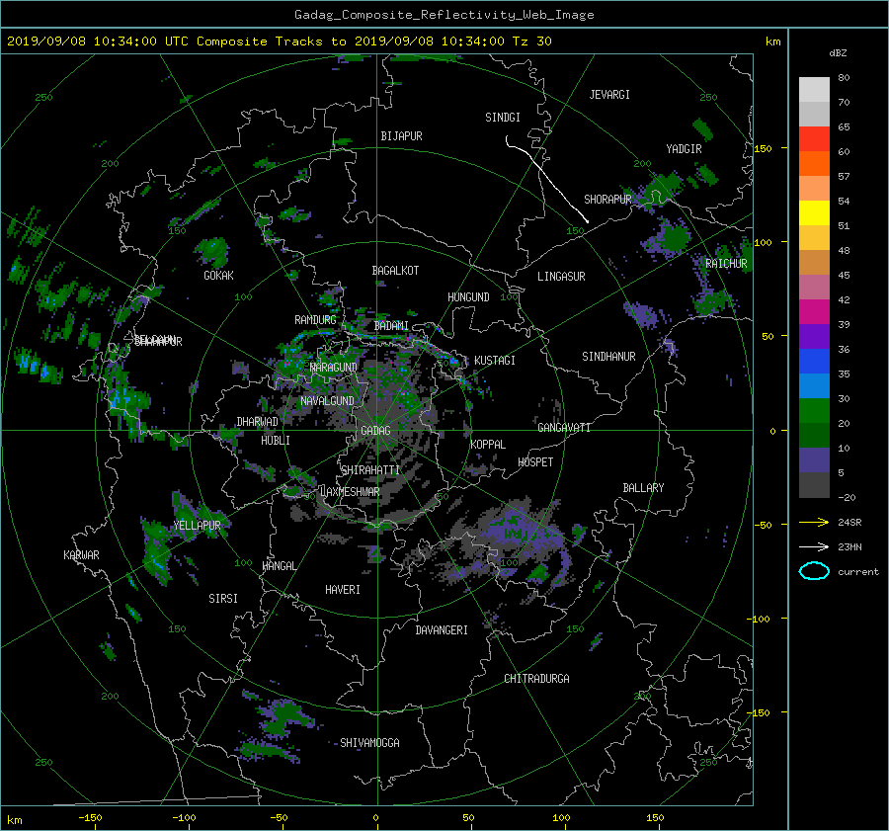Click the JEVARGI city label
Screen dimensions: 889x831
click(x=609, y=95)
